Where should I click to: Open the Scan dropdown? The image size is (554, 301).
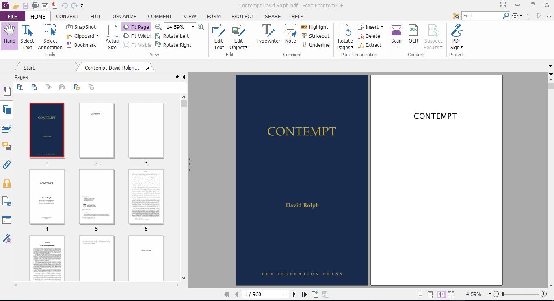(396, 46)
